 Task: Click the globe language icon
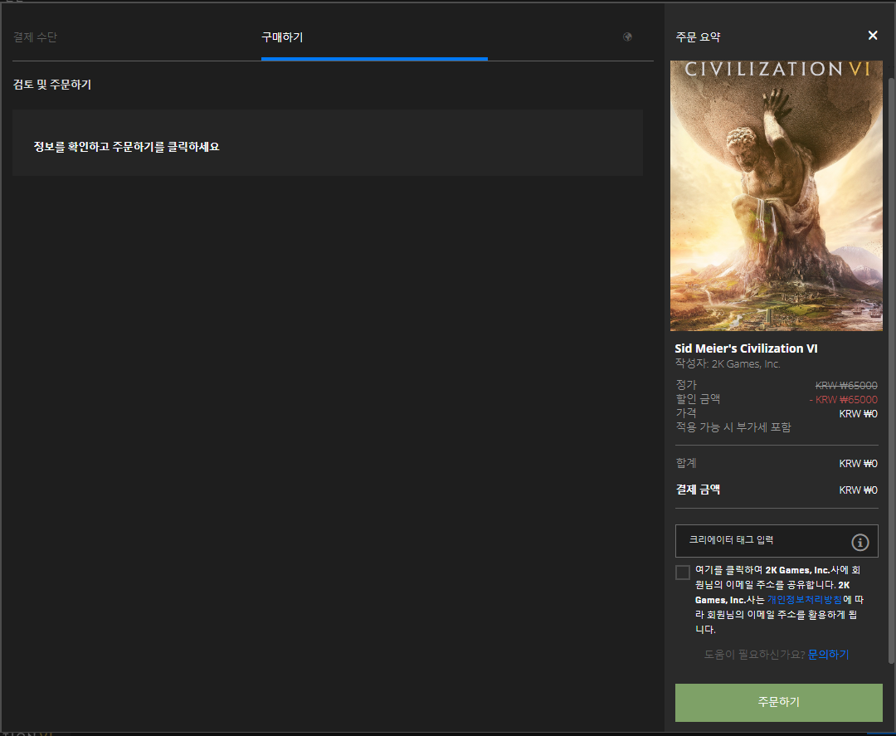coord(627,37)
